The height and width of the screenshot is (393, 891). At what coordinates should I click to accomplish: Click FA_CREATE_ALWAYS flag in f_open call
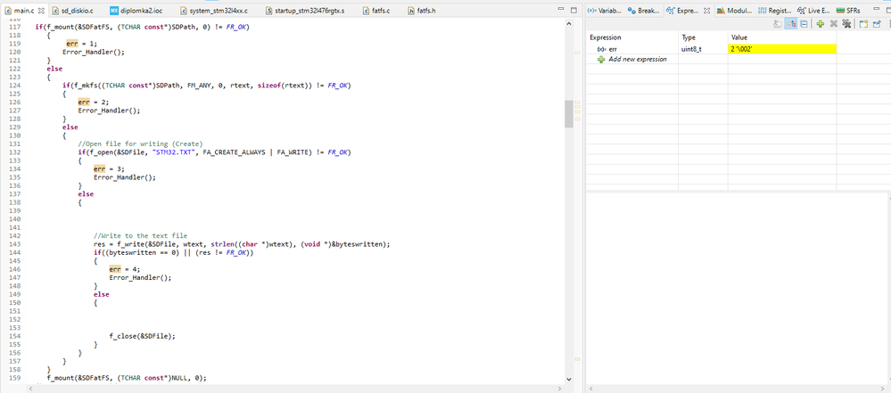[232, 152]
